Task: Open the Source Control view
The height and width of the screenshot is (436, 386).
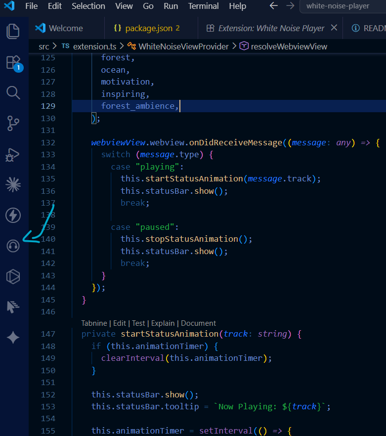Action: [x=13, y=123]
